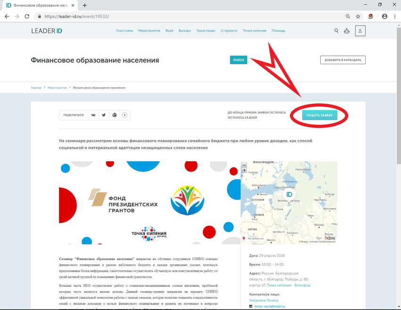Reload the page in browser
This screenshot has height=310, width=401.
tap(27, 17)
